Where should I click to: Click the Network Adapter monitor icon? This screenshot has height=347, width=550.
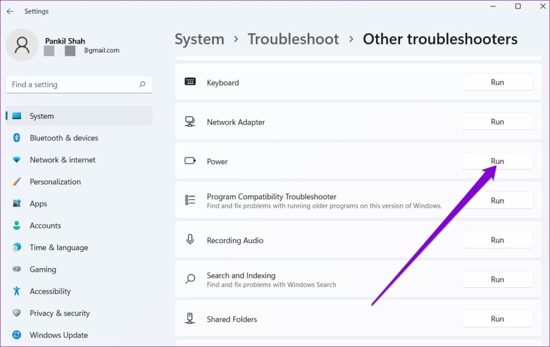point(190,121)
